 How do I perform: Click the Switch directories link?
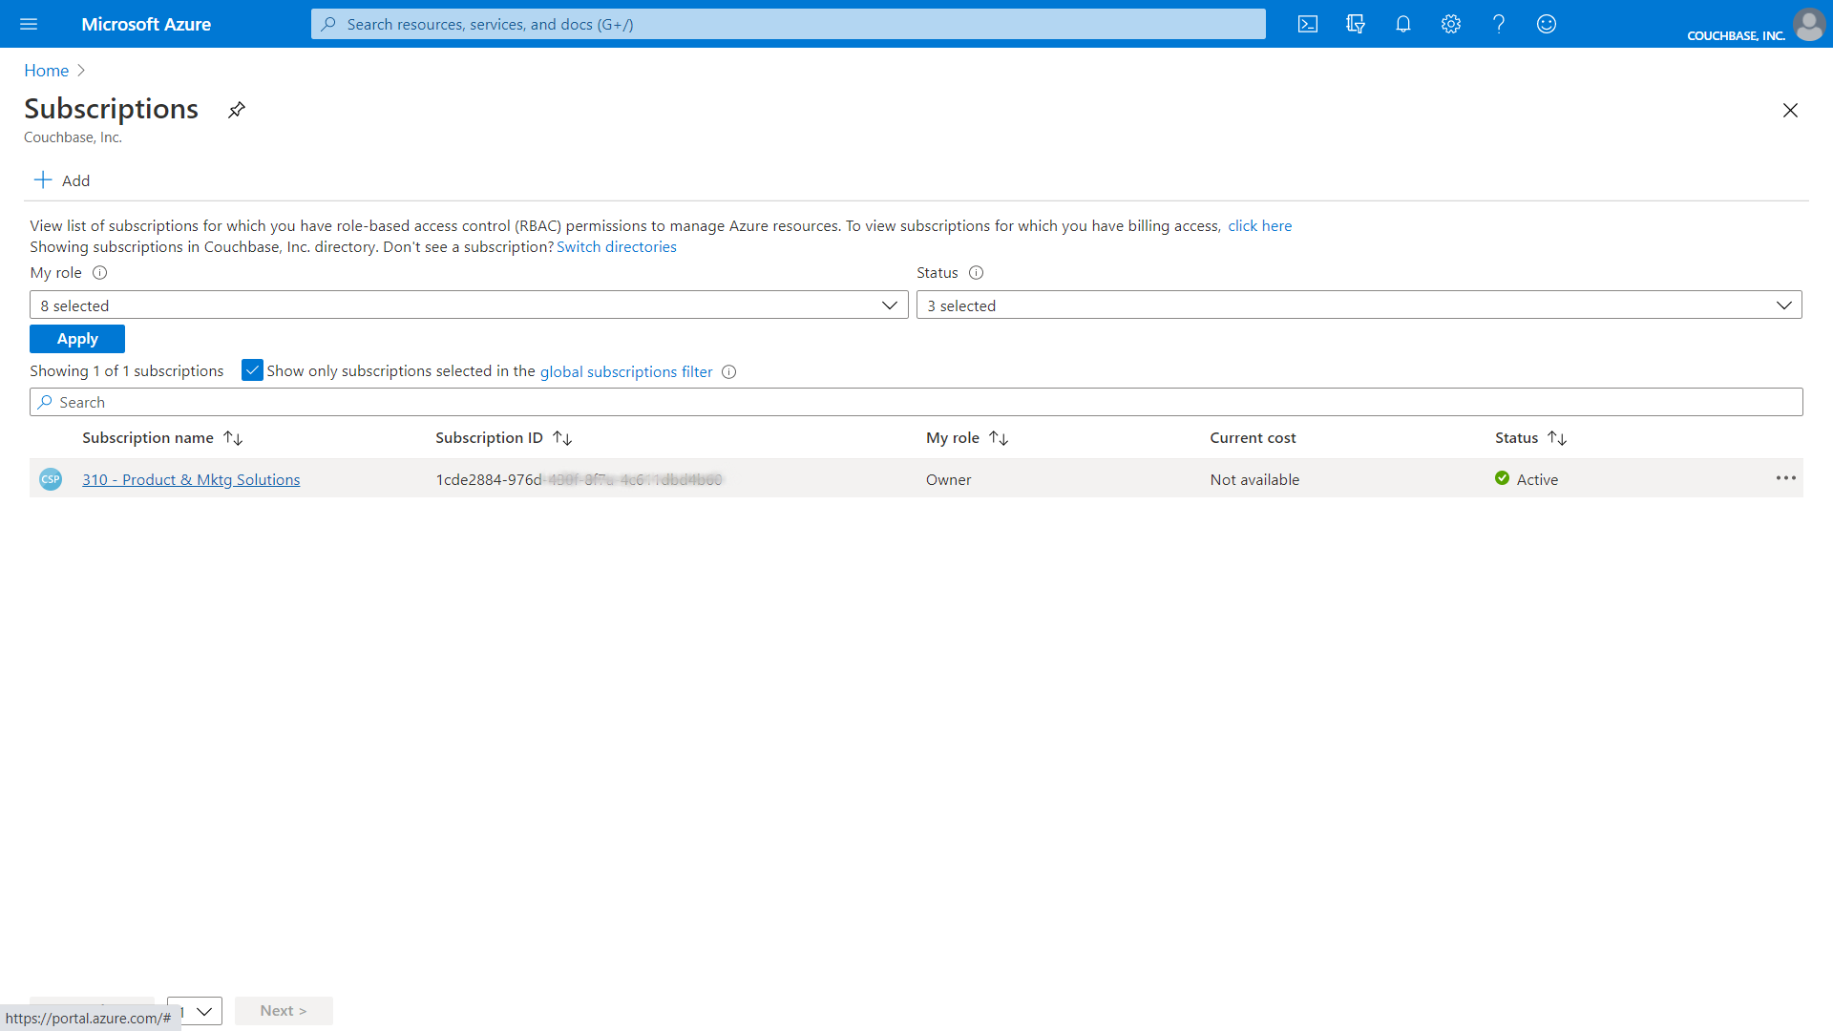(x=616, y=246)
